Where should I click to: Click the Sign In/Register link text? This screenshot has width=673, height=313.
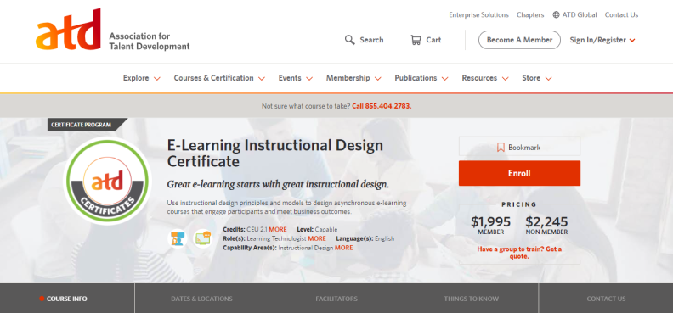click(598, 40)
